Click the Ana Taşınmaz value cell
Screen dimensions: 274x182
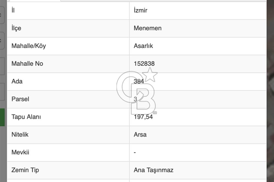198,170
